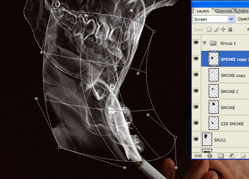Viewport: 249px width, 179px height.
Task: Select the CIG SMOKE layer name
Action: (x=232, y=124)
